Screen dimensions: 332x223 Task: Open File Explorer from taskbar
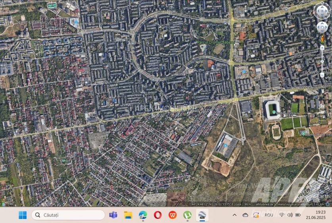click(128, 215)
